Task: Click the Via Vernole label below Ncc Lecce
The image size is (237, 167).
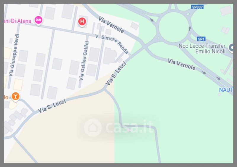Action: (182, 65)
